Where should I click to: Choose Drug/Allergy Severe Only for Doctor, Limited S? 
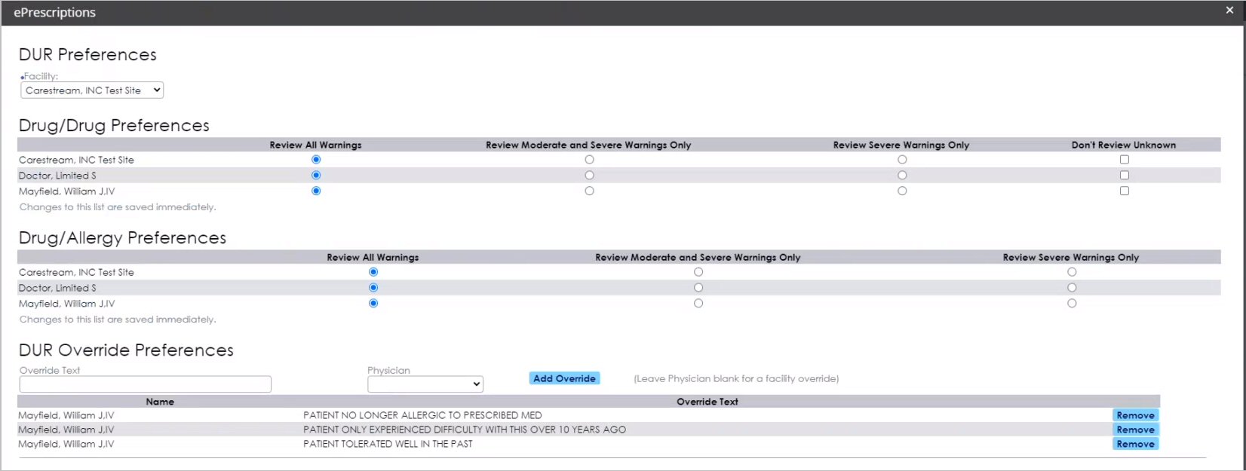click(1072, 288)
